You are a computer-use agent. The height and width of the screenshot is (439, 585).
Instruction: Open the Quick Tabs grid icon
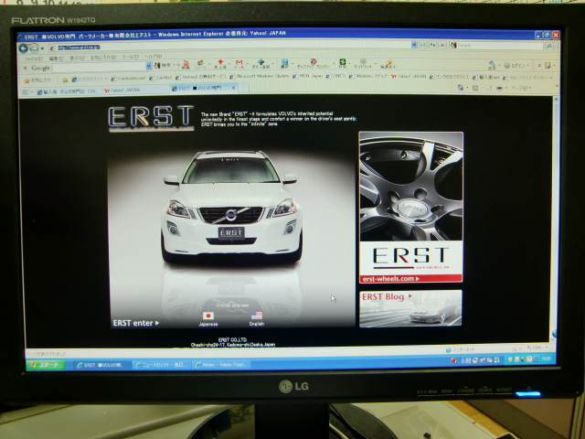(x=25, y=91)
